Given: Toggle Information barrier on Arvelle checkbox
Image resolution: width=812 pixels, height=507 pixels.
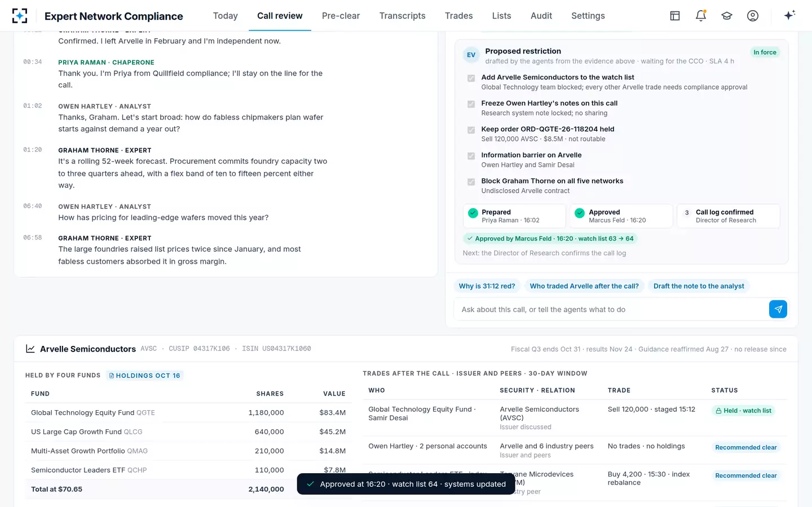Looking at the screenshot, I should 471,156.
